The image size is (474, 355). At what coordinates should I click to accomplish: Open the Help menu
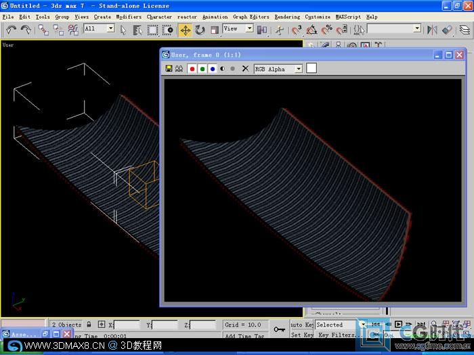pyautogui.click(x=372, y=17)
